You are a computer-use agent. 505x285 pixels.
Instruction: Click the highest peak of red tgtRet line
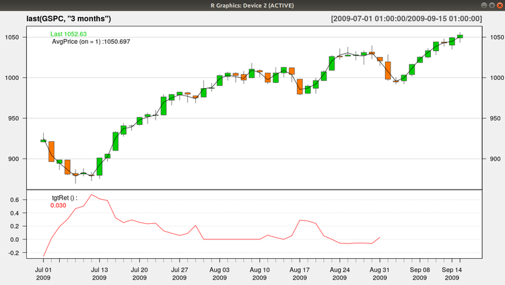click(92, 195)
